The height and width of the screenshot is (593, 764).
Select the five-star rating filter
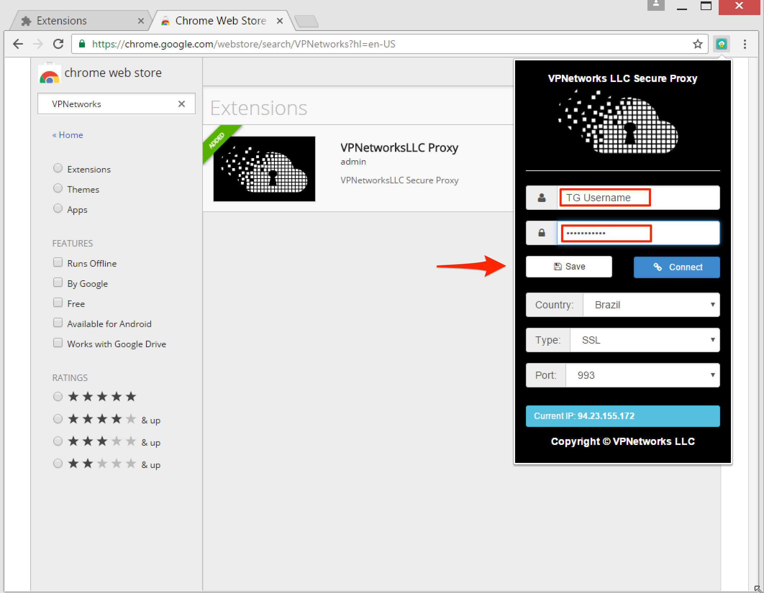point(58,397)
